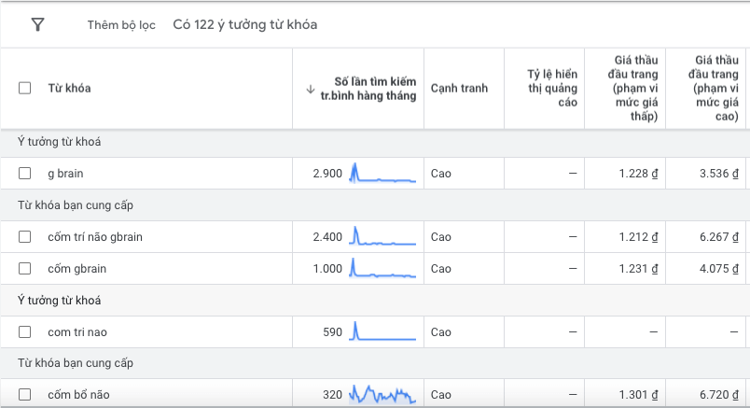This screenshot has width=750, height=408.
Task: Click the 1.000 search volume value
Action: click(x=327, y=269)
